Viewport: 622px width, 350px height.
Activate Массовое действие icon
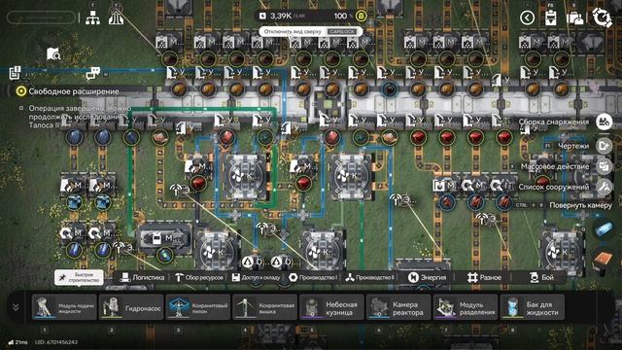pyautogui.click(x=605, y=166)
